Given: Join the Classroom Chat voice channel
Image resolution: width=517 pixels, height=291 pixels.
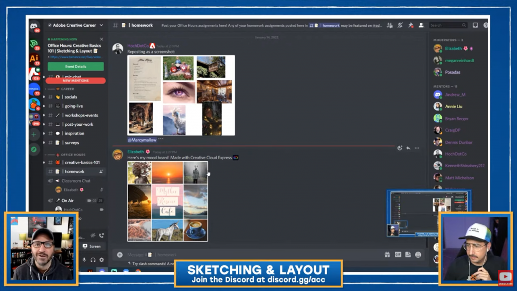Looking at the screenshot, I should click(x=76, y=181).
